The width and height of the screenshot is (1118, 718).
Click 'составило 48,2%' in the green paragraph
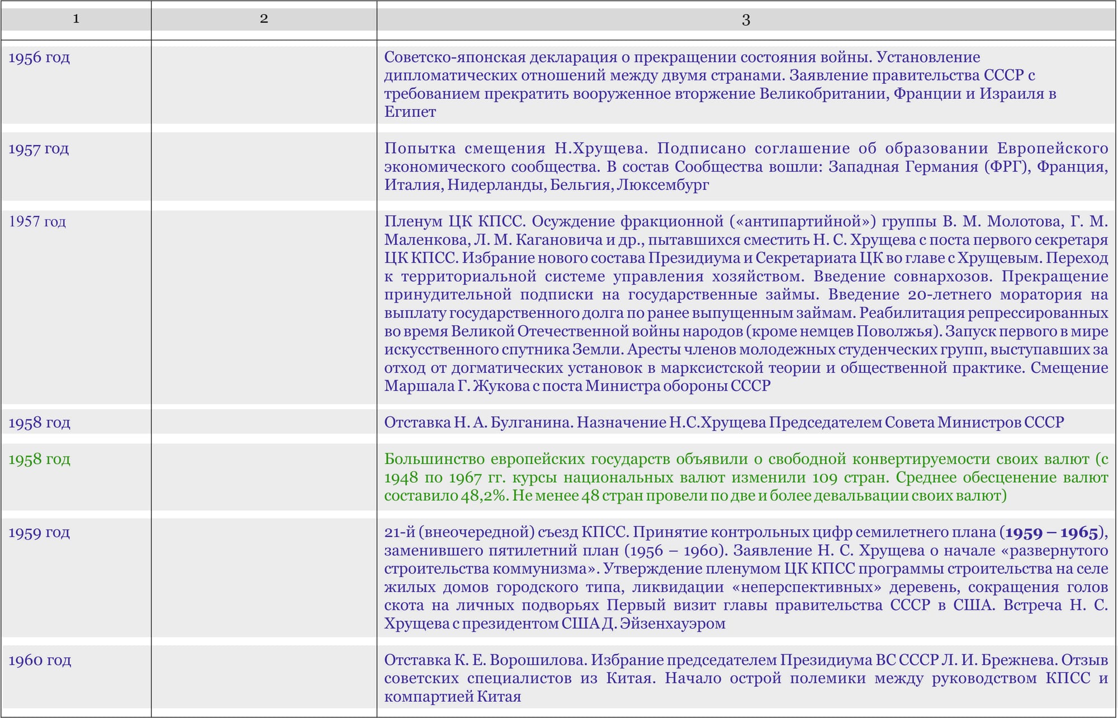click(x=446, y=496)
